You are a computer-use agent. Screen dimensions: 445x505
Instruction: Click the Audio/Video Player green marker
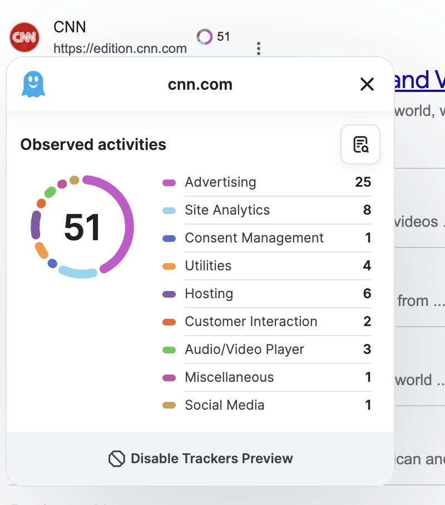(x=169, y=349)
